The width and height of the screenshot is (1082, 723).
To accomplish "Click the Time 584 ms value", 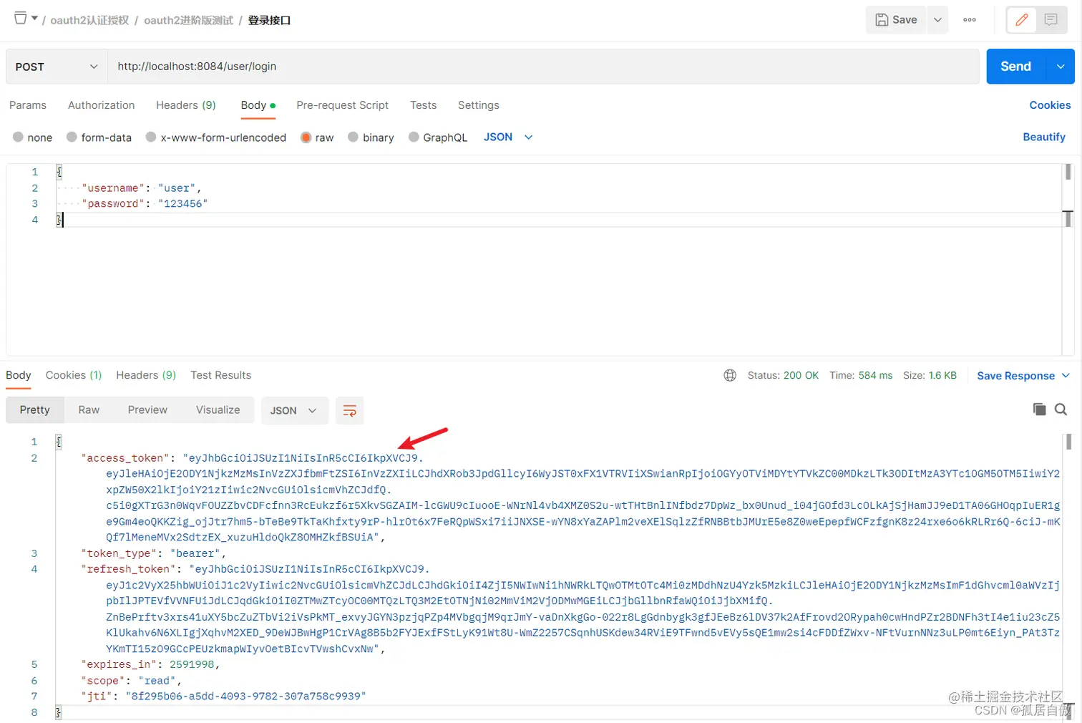I will pyautogui.click(x=861, y=375).
